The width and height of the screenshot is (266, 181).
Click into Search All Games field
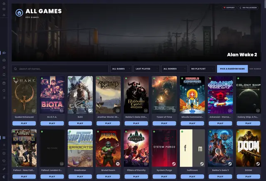pyautogui.click(x=60, y=69)
